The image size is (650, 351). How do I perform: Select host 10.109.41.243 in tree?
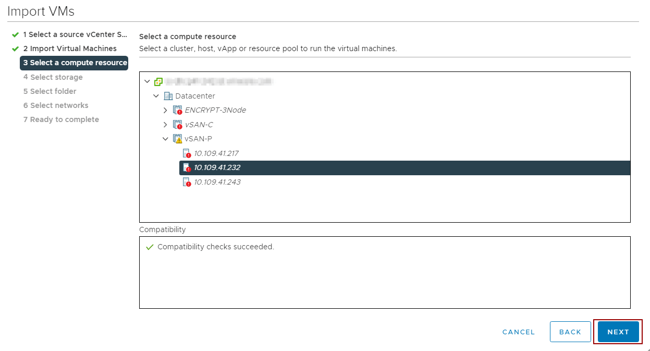[x=217, y=183]
